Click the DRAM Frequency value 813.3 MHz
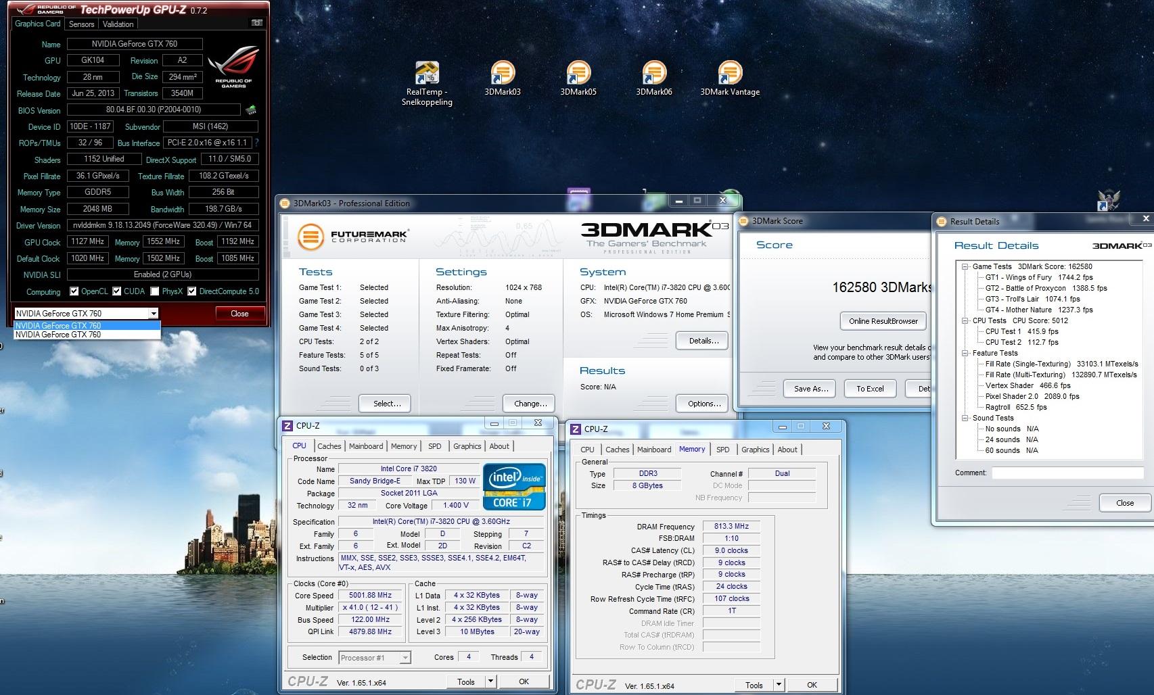 pyautogui.click(x=731, y=526)
